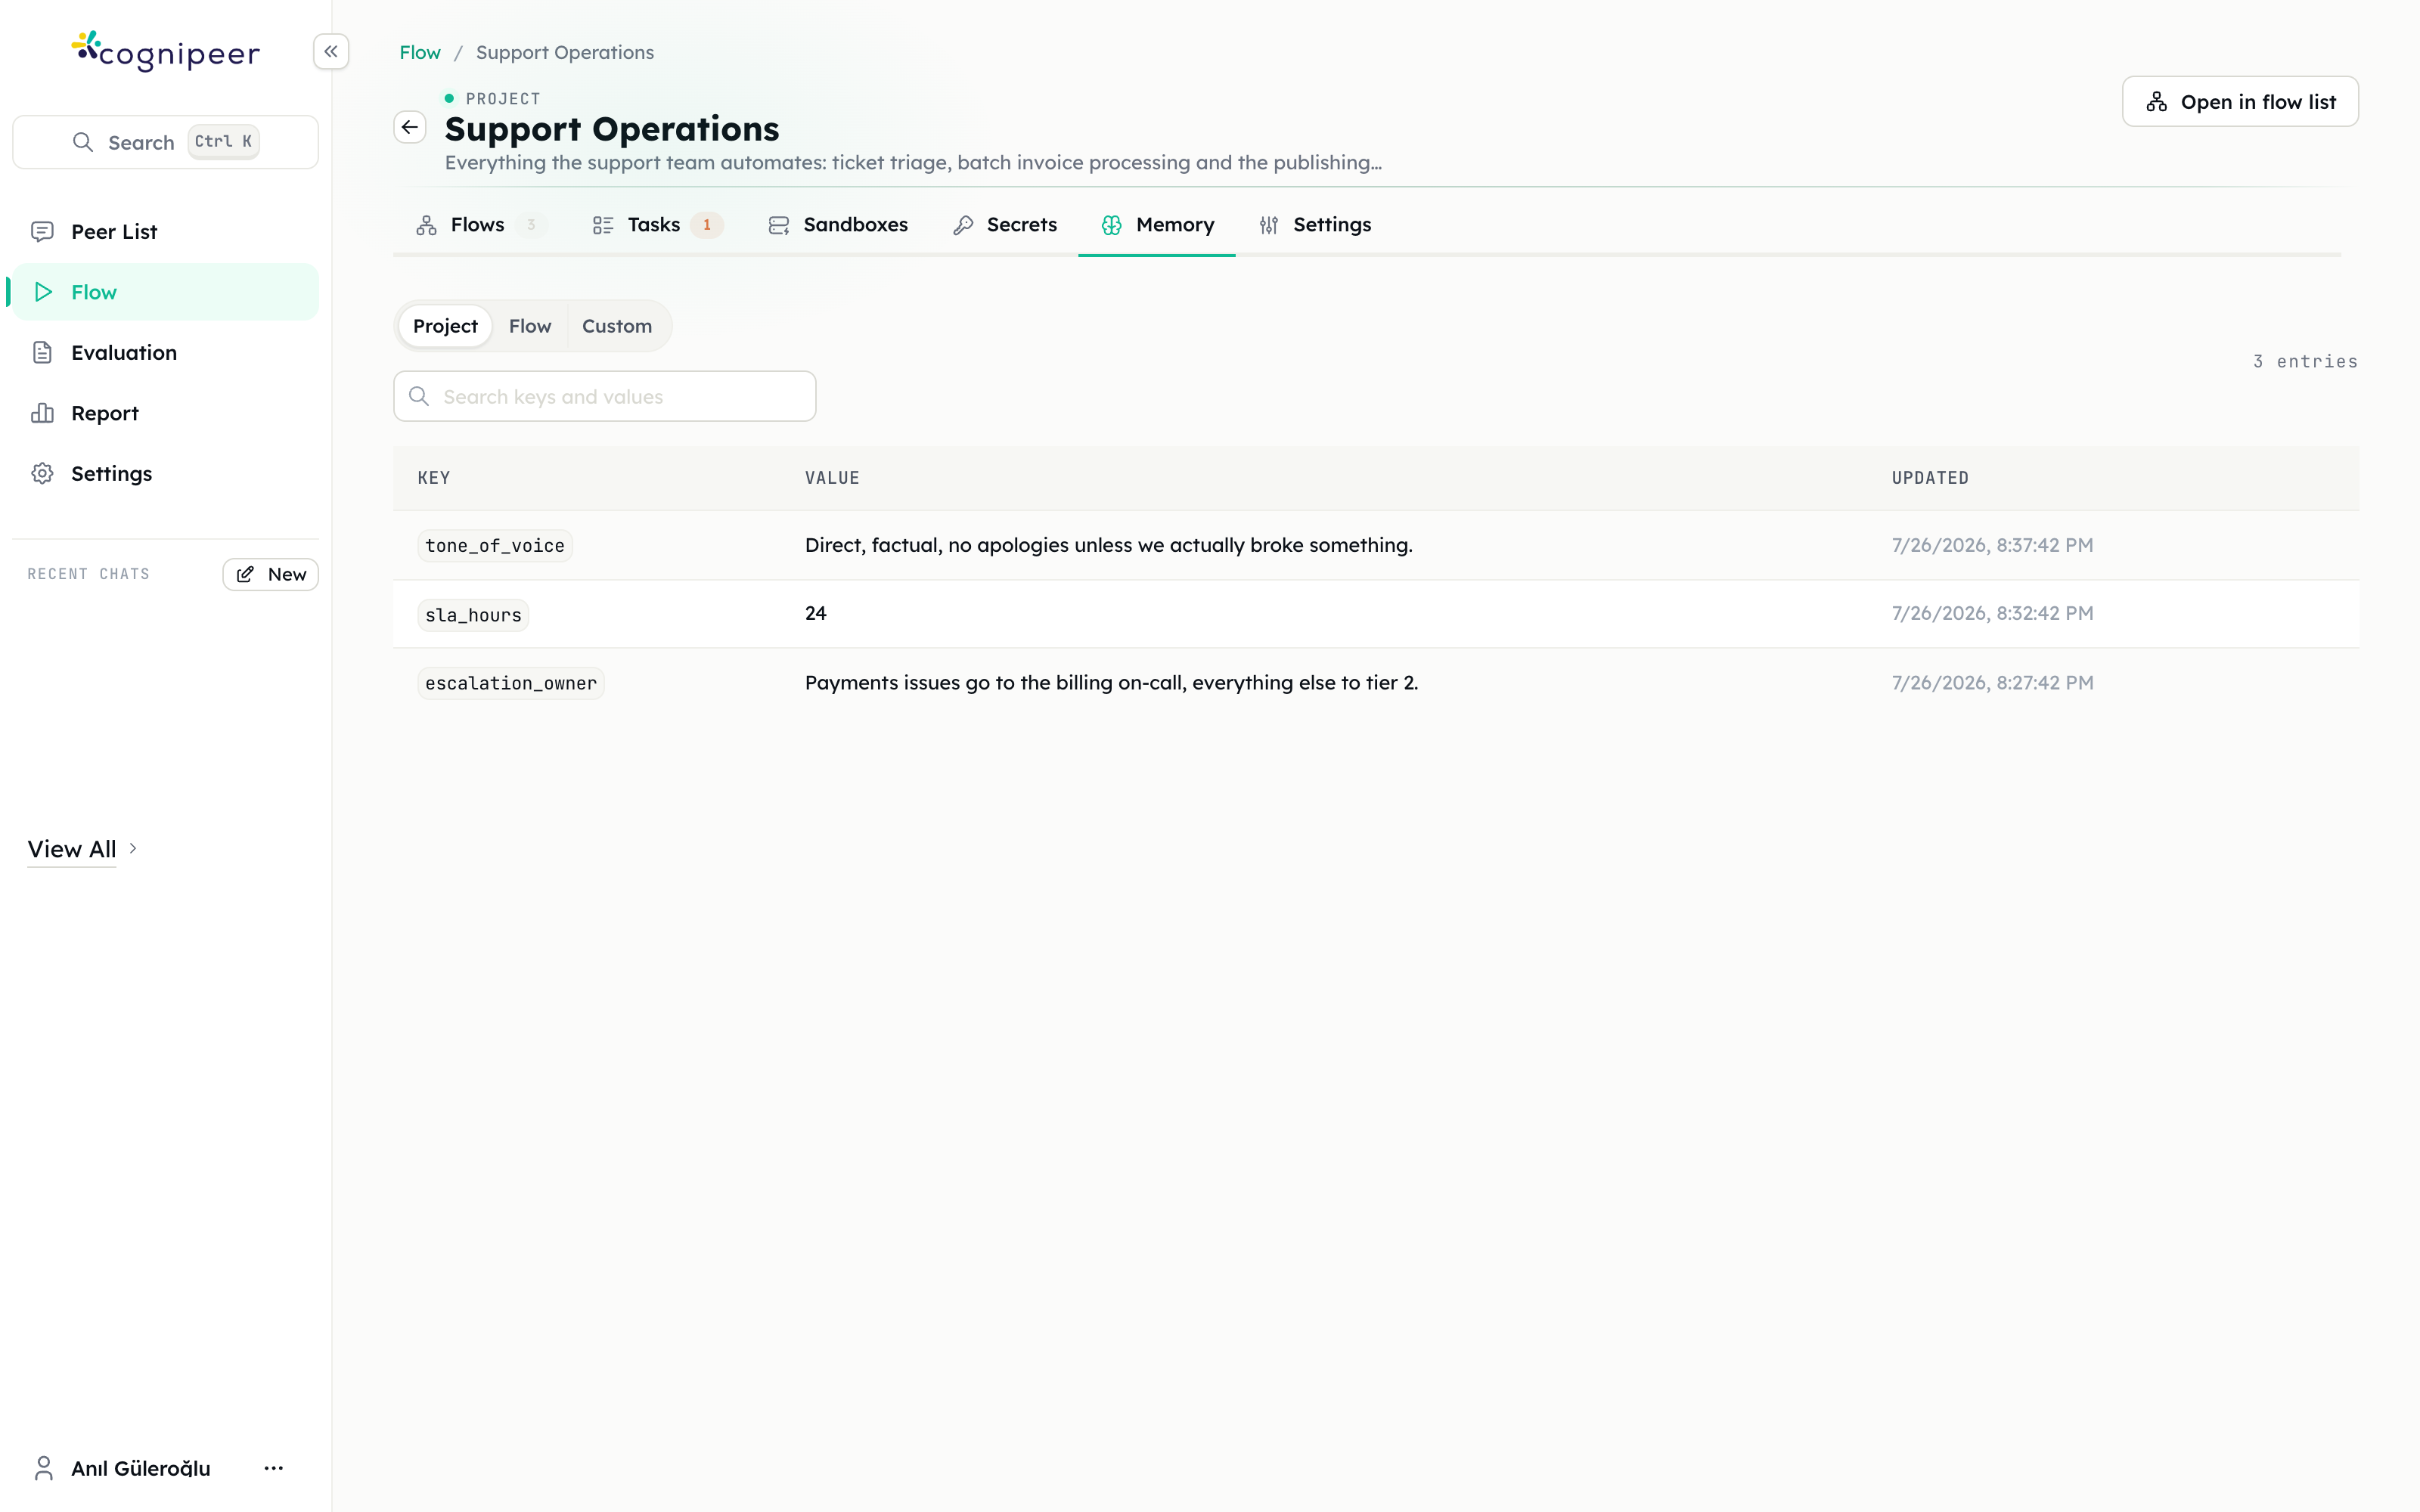Focus the Search keys and values field

(x=605, y=397)
